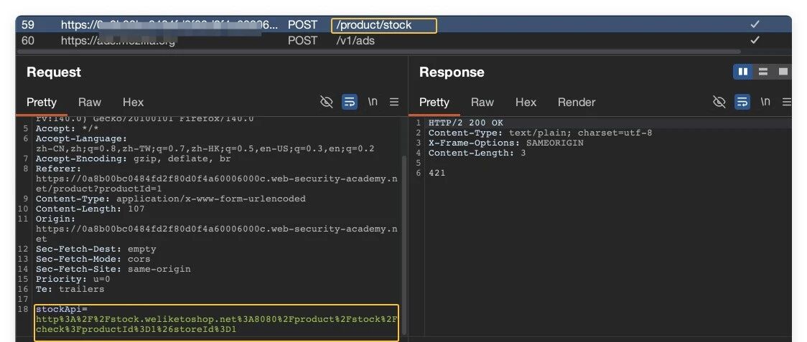807x342 pixels.
Task: Switch to Response Raw tab
Action: [x=482, y=103]
